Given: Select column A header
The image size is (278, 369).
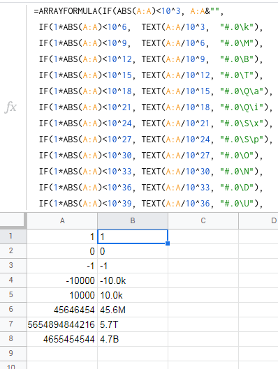Looking at the screenshot, I should click(62, 220).
